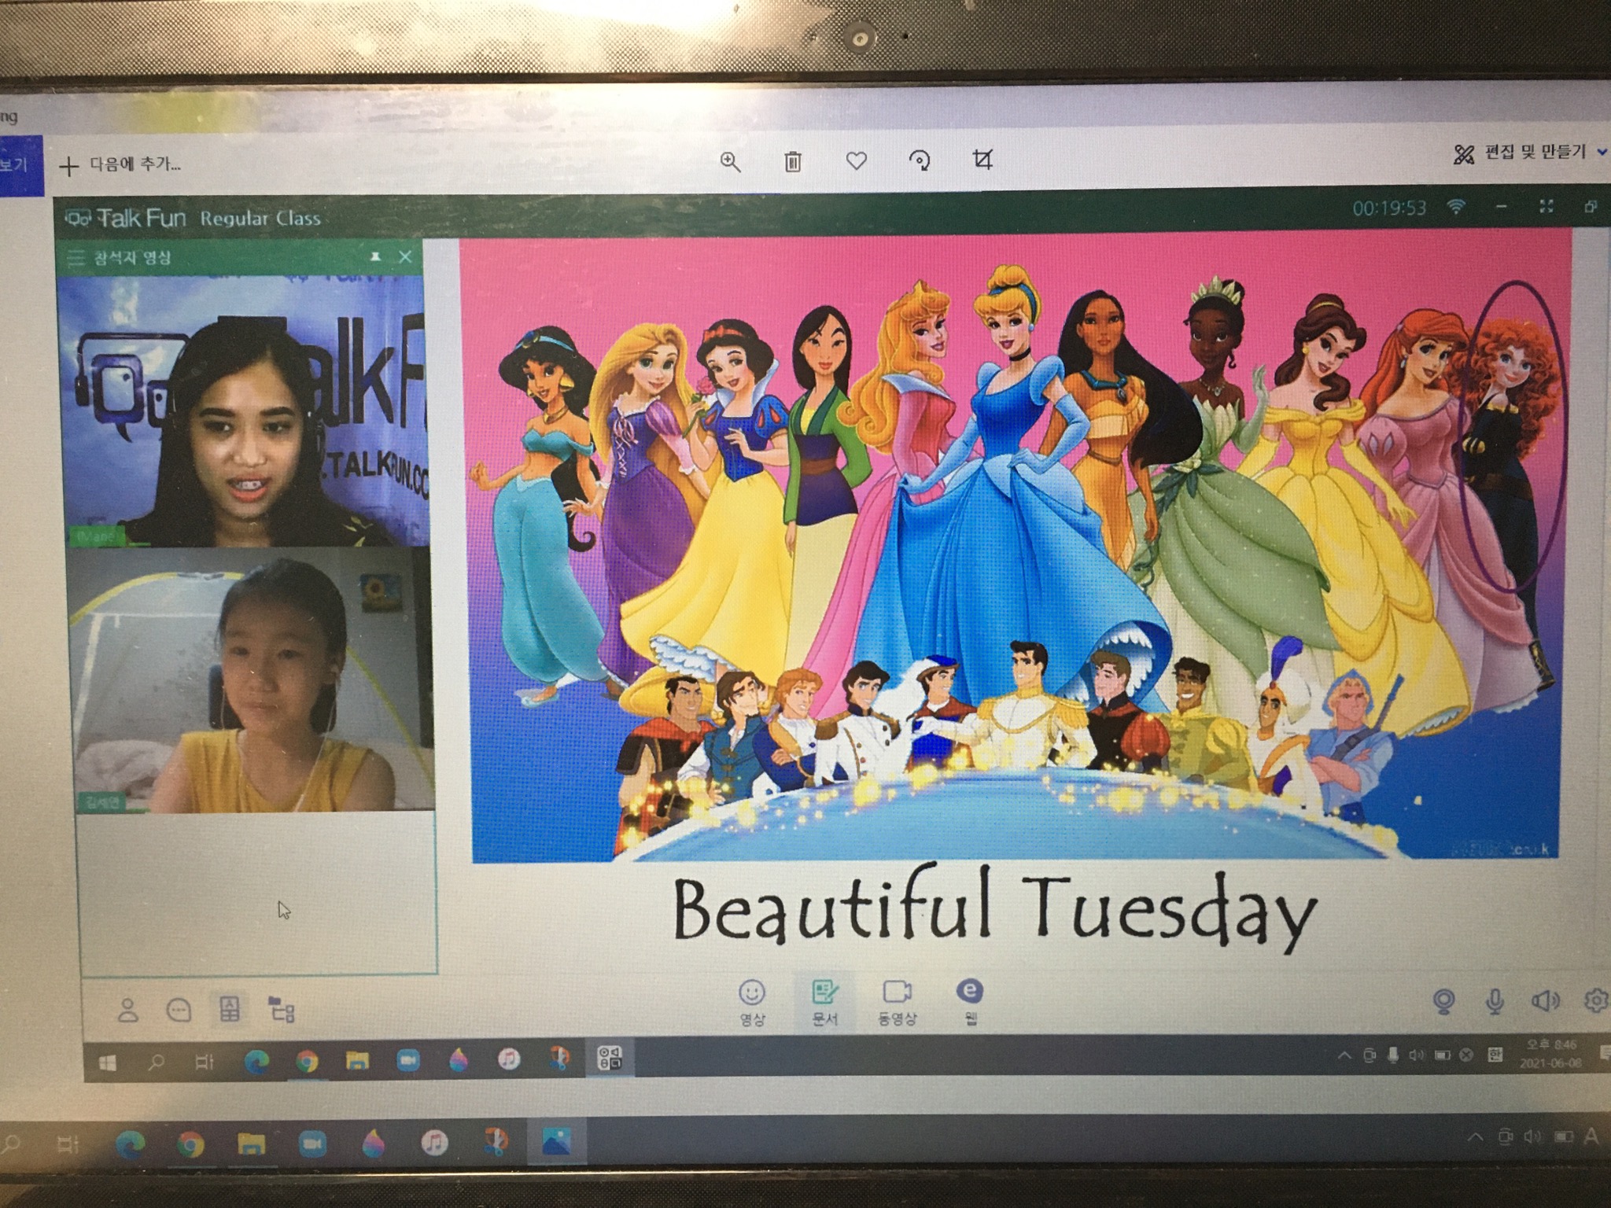The image size is (1611, 1208).
Task: Open Chrome from the bottom taskbar
Action: 190,1144
